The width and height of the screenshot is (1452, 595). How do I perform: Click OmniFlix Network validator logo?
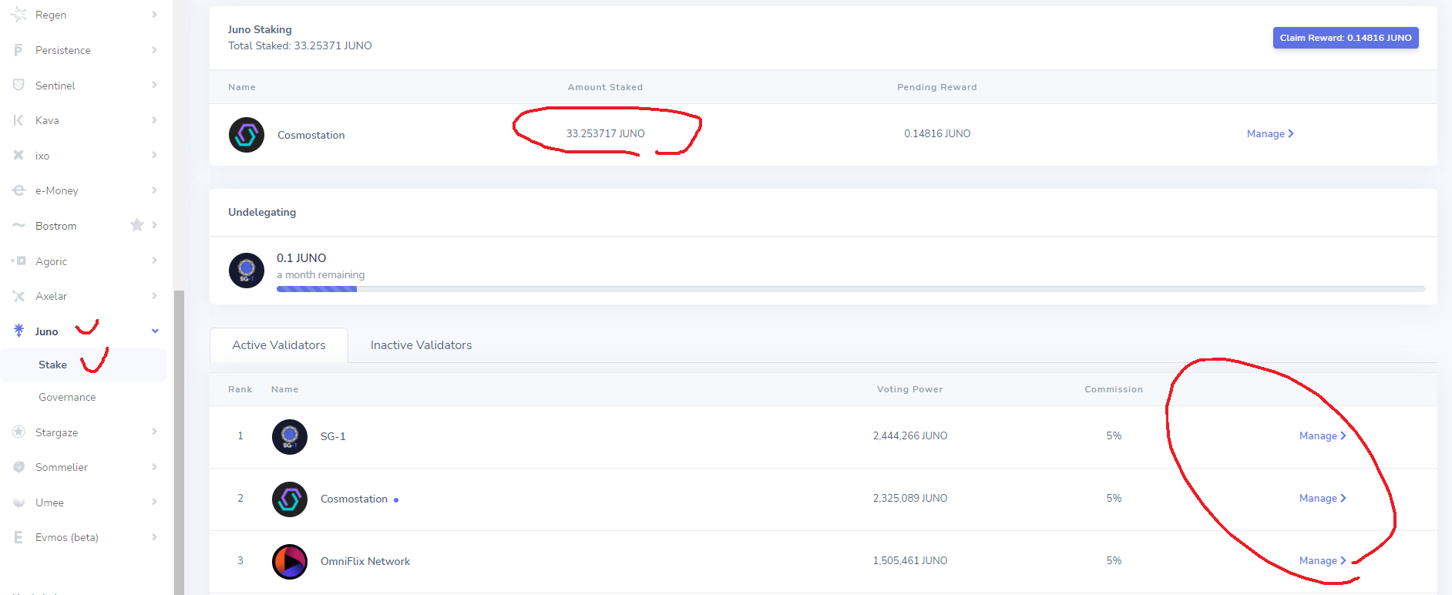coord(290,562)
